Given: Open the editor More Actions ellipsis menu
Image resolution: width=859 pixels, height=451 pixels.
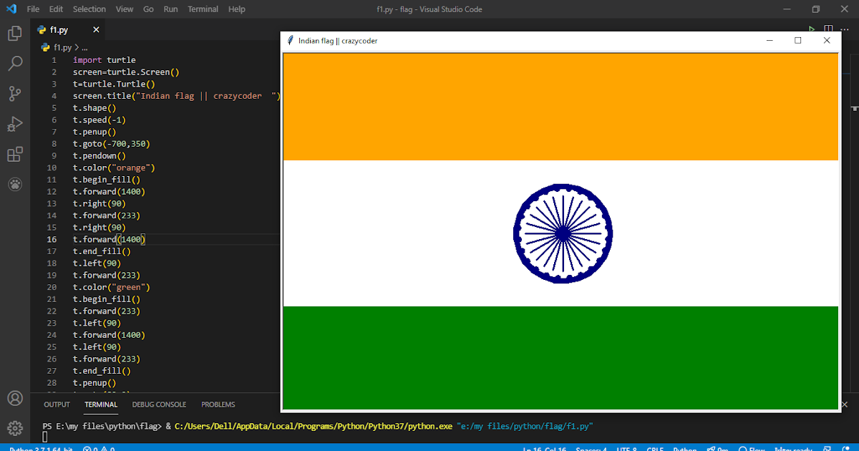Looking at the screenshot, I should tap(845, 29).
